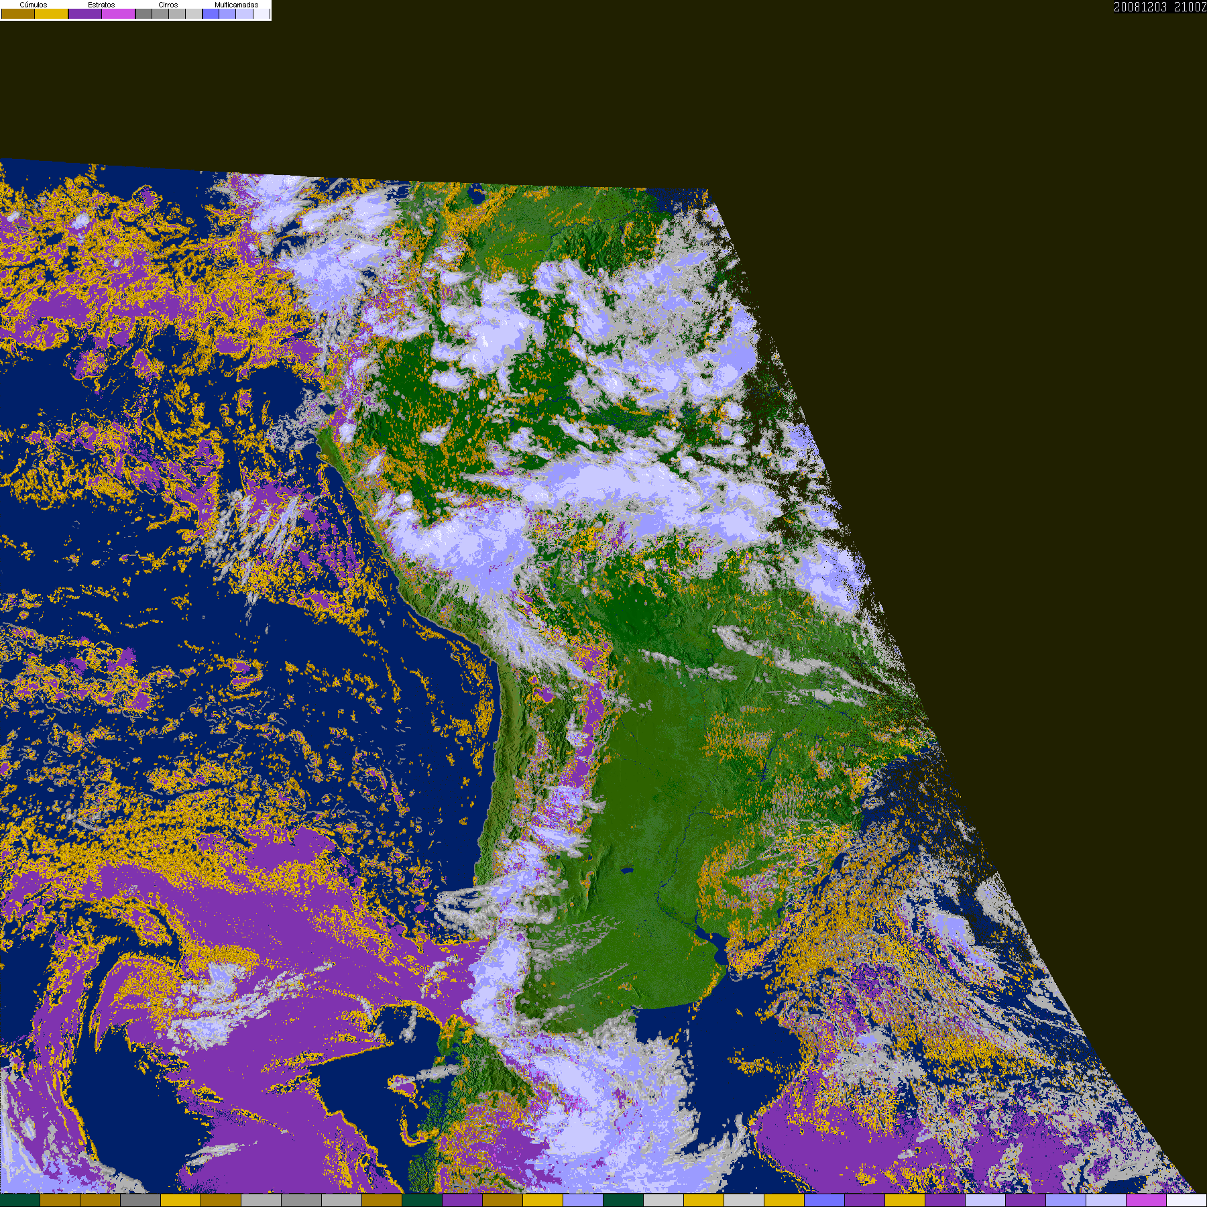Select the magenta Estratos legend swatch

pyautogui.click(x=119, y=13)
